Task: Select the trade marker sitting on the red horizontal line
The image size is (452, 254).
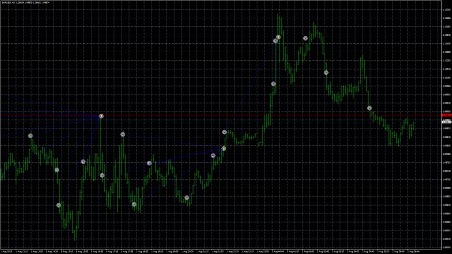Action: pos(101,116)
